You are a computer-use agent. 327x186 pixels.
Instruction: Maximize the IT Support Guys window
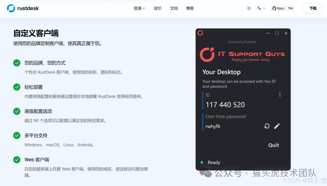[x=277, y=33]
